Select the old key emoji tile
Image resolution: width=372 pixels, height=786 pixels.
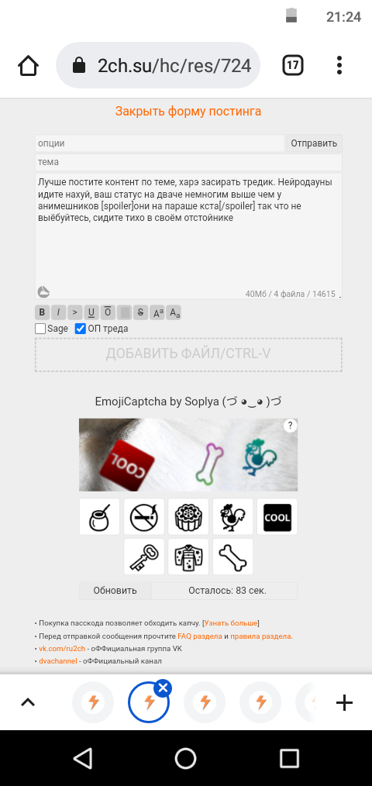(144, 557)
